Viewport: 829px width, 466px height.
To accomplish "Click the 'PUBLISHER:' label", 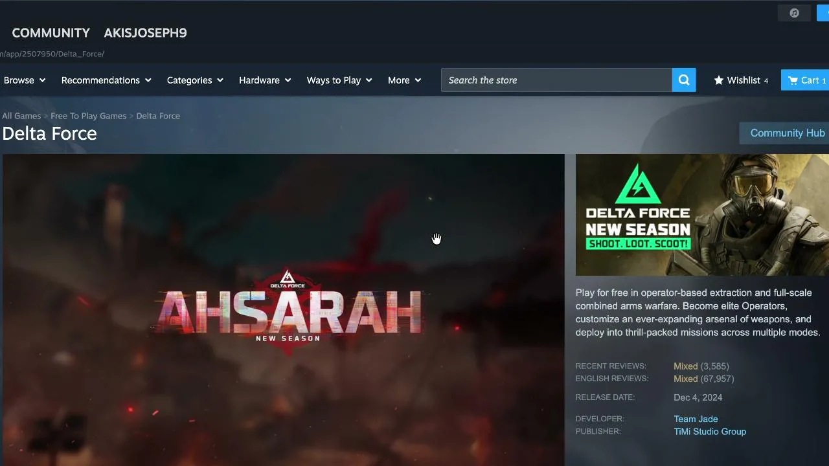I will click(x=598, y=432).
